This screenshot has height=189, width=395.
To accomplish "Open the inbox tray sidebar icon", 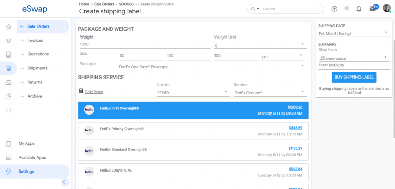I will 9,82.
